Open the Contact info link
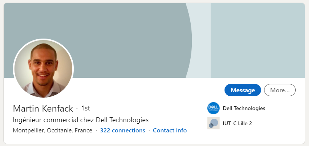309x146 pixels. 170,130
